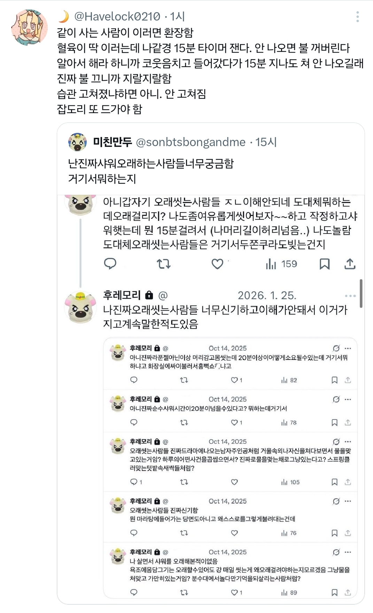Retweet the post with 159 views

tap(164, 264)
